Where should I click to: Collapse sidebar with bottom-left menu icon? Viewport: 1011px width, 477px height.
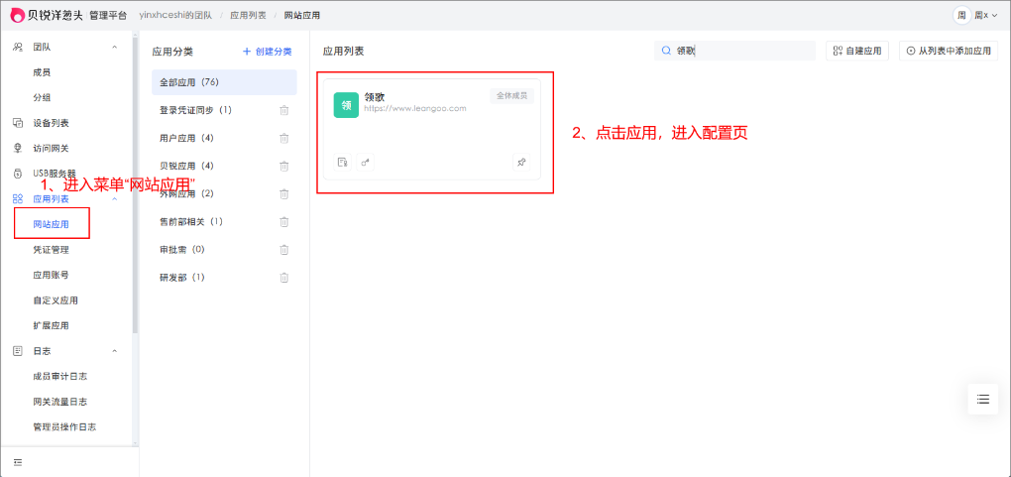click(18, 462)
